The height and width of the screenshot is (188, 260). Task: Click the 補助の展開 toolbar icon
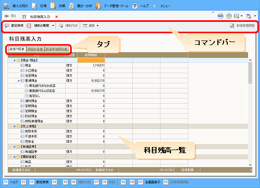[x=29, y=25]
